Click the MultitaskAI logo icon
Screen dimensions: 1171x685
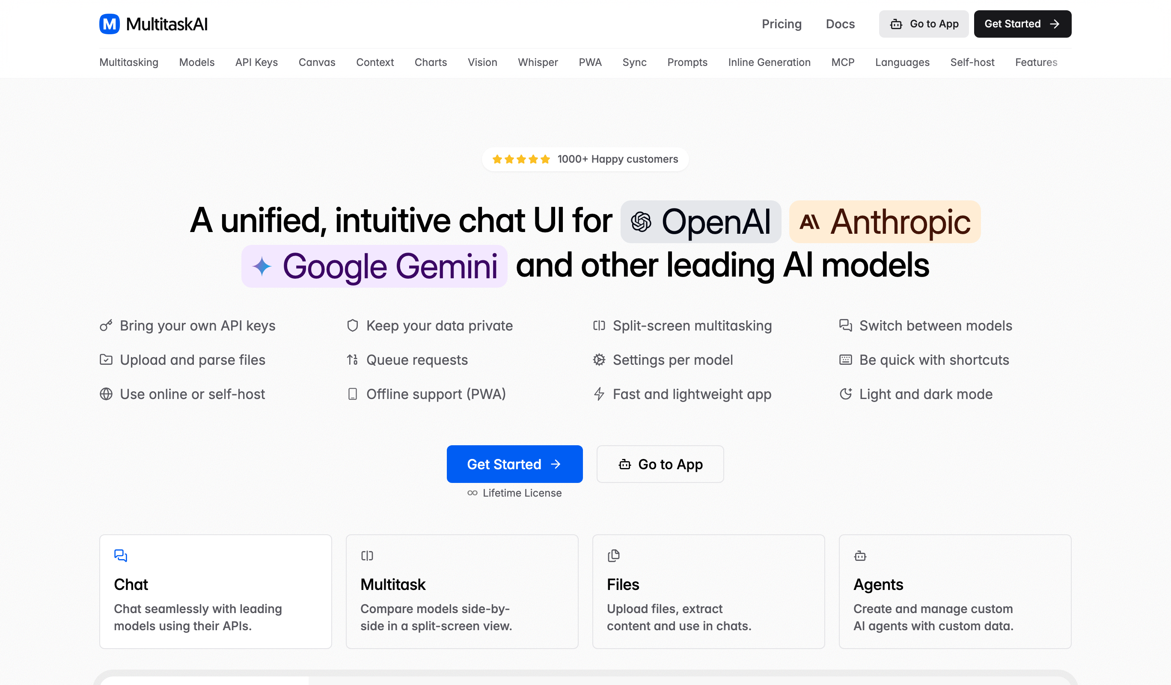pyautogui.click(x=109, y=24)
